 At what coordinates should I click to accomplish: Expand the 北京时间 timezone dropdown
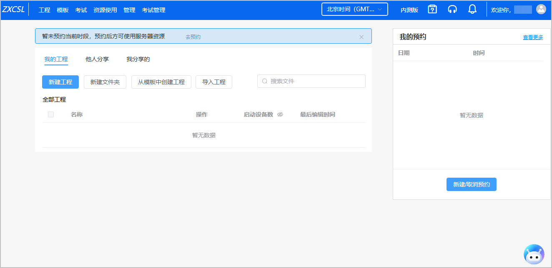point(354,9)
